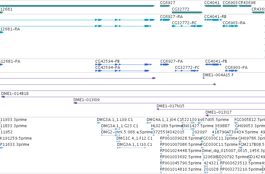Click the 369887 feature label
This screenshot has height=174, width=265.
(222, 126)
